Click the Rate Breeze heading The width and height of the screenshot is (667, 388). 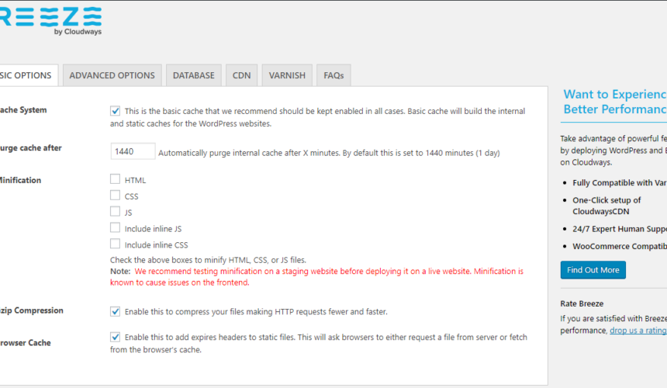(582, 303)
